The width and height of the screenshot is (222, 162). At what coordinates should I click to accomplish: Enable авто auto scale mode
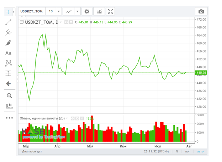click(200, 151)
